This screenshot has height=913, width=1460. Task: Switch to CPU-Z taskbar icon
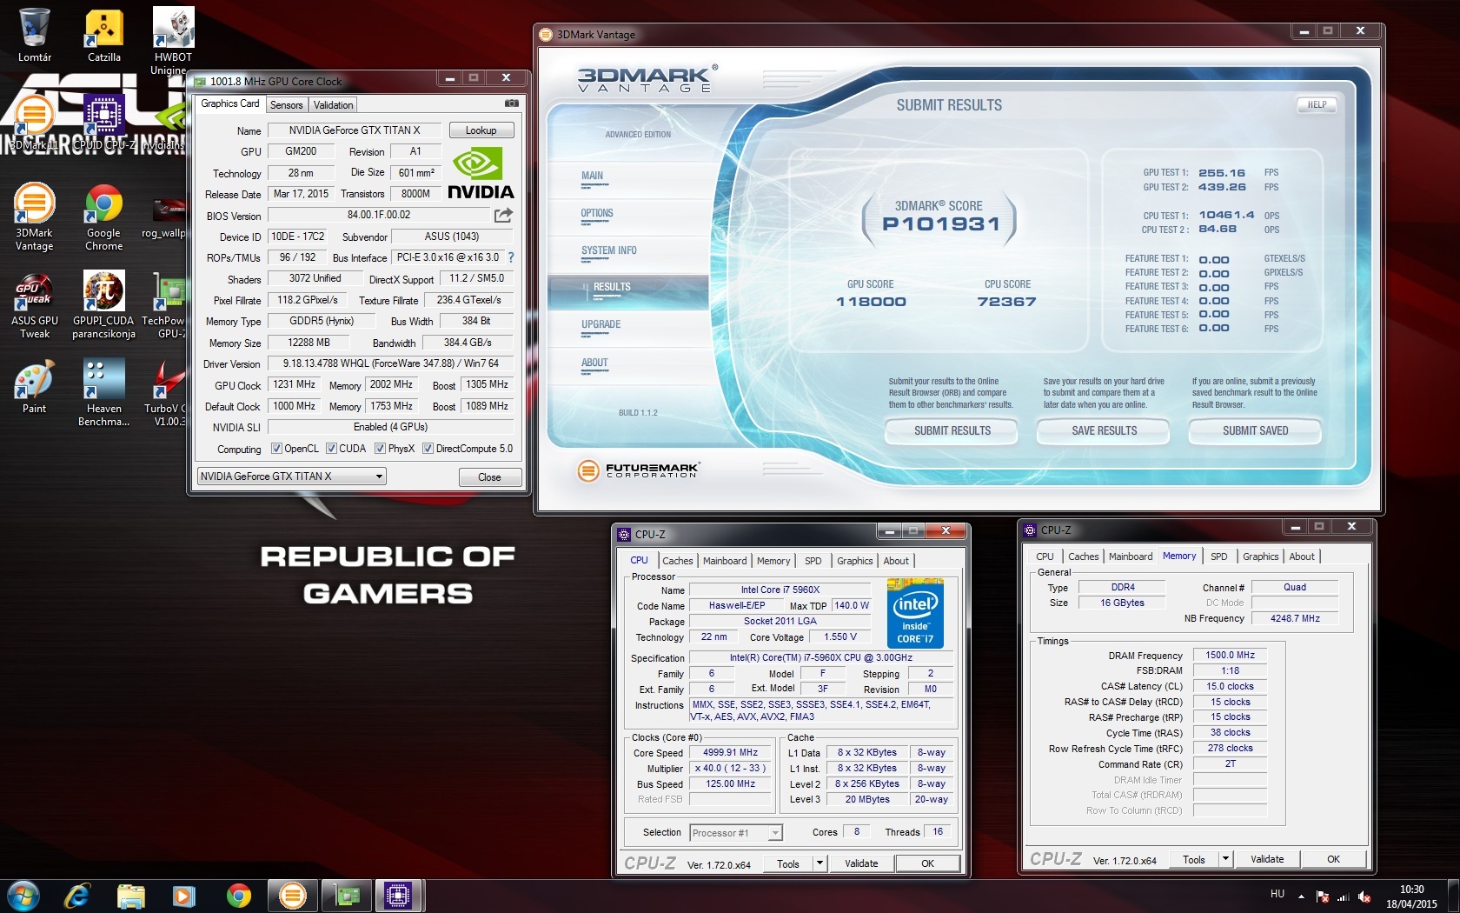(399, 896)
